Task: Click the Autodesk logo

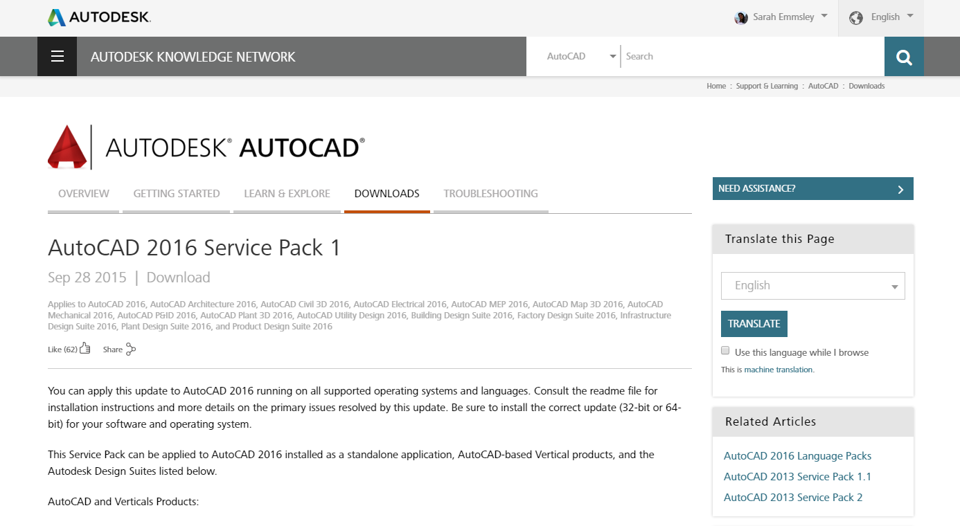Action: click(x=99, y=17)
